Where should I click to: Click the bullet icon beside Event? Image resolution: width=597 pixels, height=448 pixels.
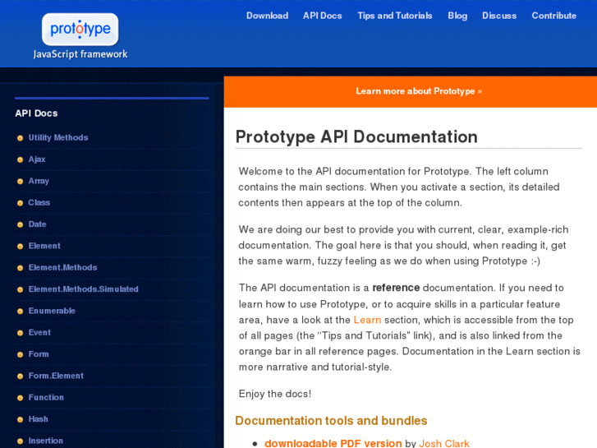21,333
